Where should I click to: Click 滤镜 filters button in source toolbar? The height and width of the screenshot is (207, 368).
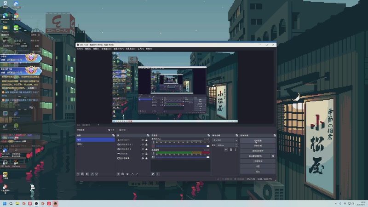[122, 130]
